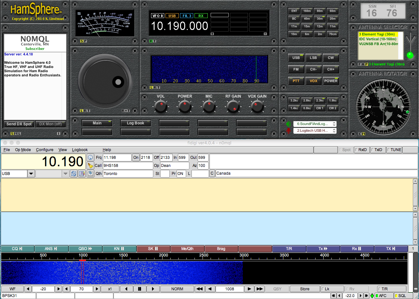Toggle the RxID checkbox
419x299 pixels.
(362, 150)
